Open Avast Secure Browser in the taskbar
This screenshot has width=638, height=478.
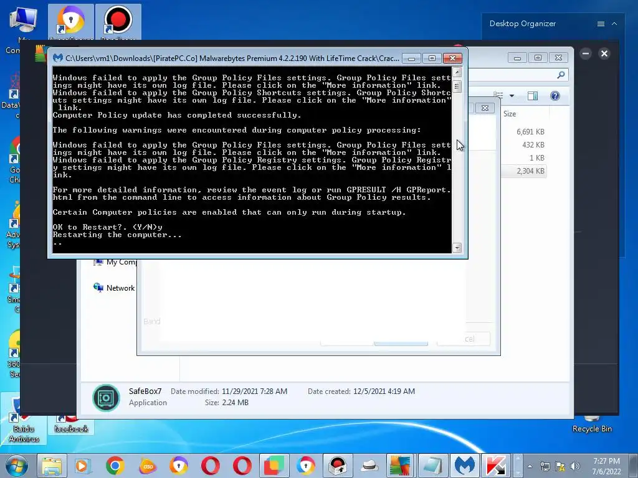tap(179, 466)
